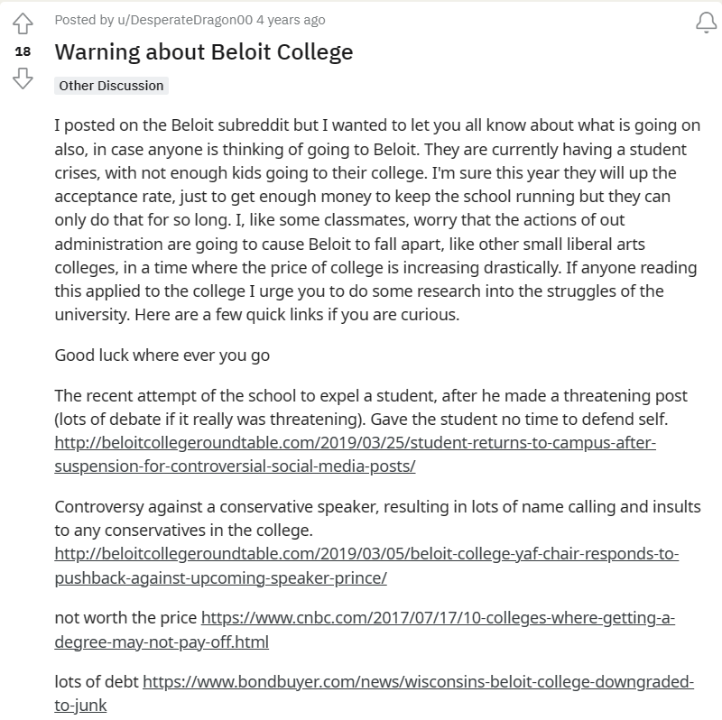
Task: Click the 'lots of debt' text
Action: click(97, 681)
